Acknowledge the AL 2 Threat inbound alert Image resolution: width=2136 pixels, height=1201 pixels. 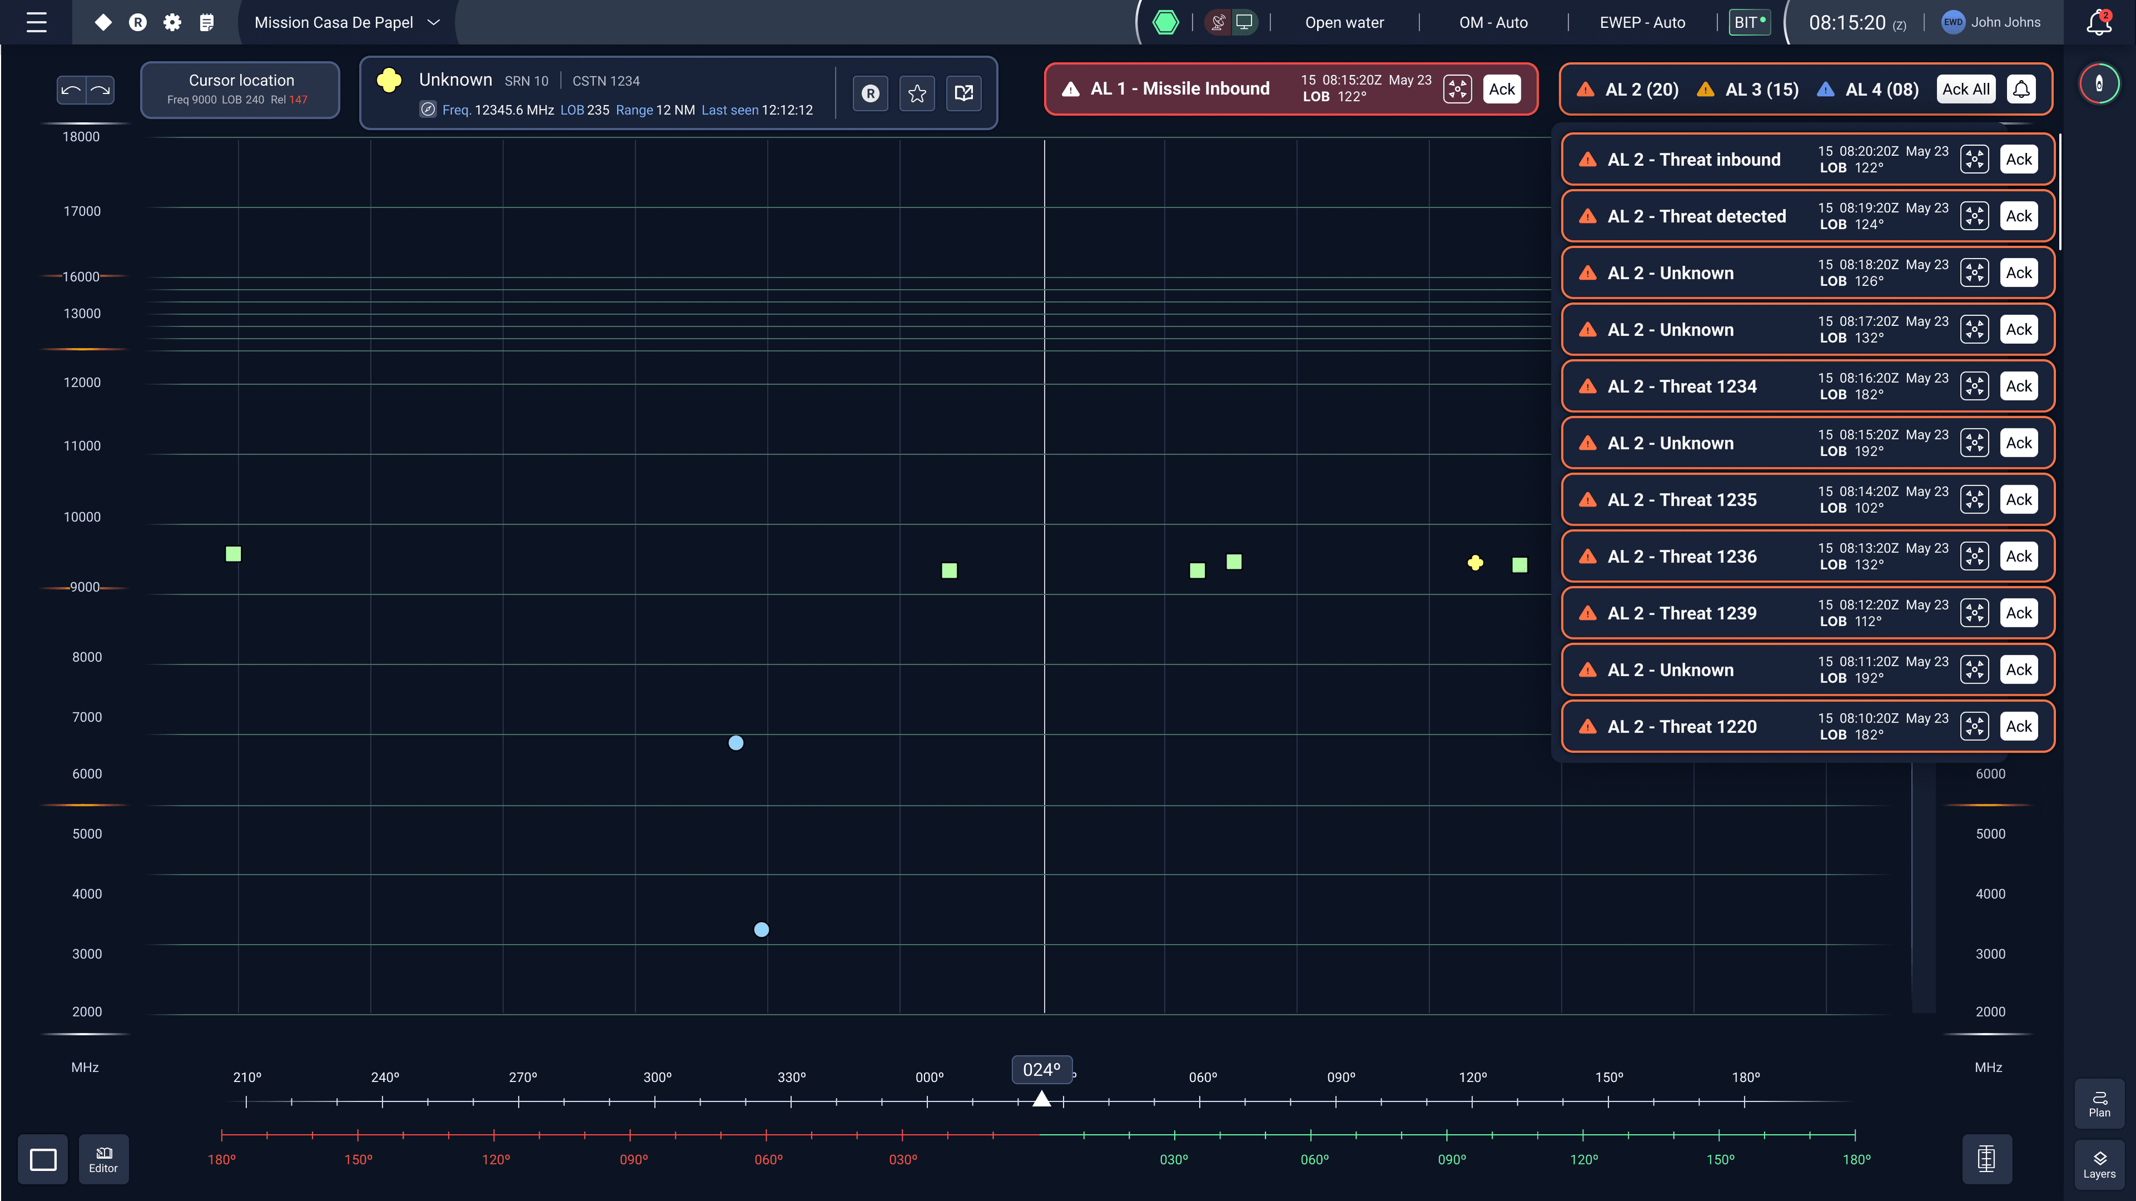pos(2018,159)
